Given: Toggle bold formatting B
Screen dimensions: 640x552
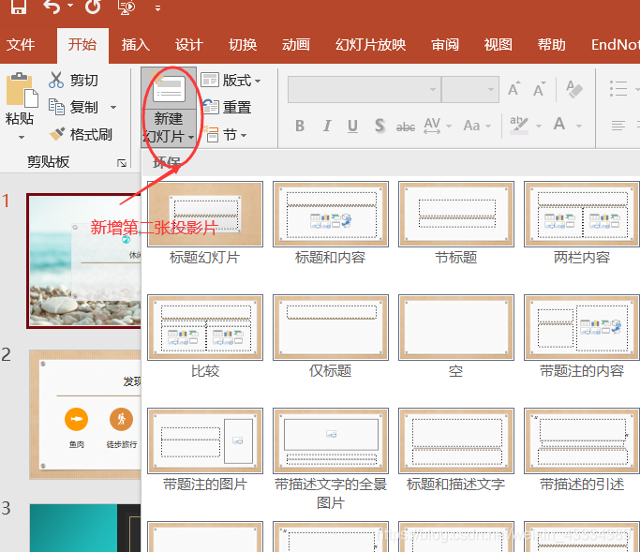Looking at the screenshot, I should pos(300,126).
